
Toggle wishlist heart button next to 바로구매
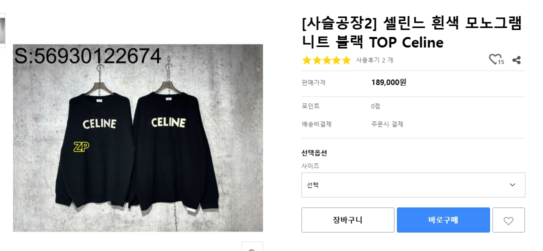(x=508, y=220)
